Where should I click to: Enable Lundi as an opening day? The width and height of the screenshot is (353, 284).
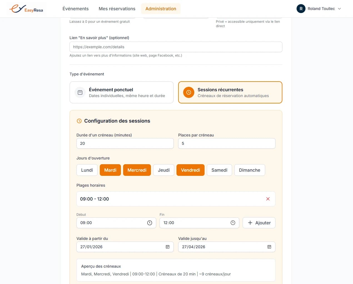tap(87, 170)
